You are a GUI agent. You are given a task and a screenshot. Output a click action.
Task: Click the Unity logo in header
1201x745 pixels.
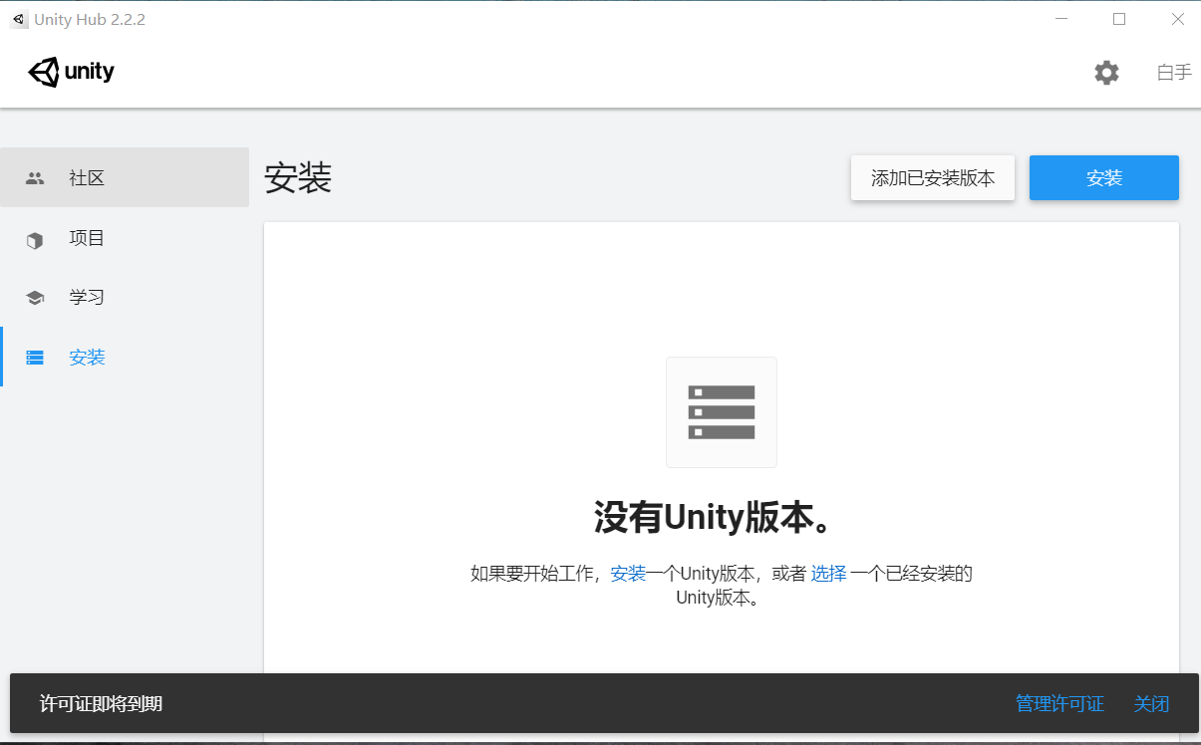(71, 72)
